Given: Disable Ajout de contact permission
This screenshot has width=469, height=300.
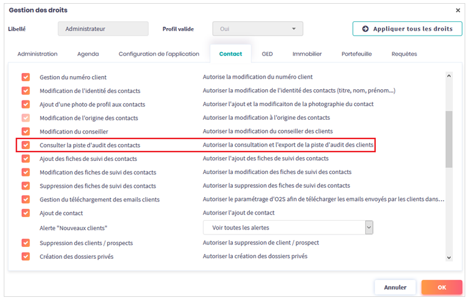Looking at the screenshot, I should [26, 213].
